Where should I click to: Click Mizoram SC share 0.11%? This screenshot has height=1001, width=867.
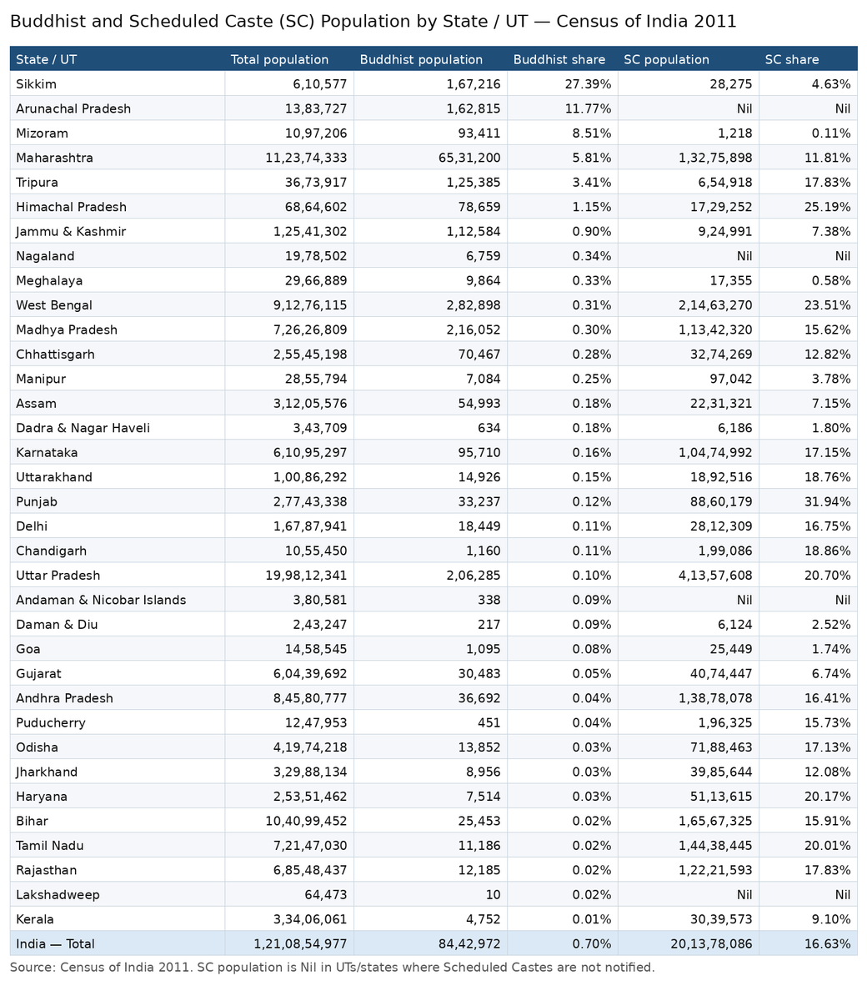click(x=809, y=133)
